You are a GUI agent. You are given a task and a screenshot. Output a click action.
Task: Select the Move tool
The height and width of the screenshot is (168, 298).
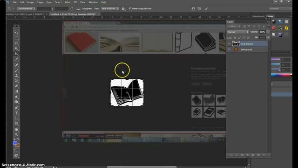coord(16,33)
